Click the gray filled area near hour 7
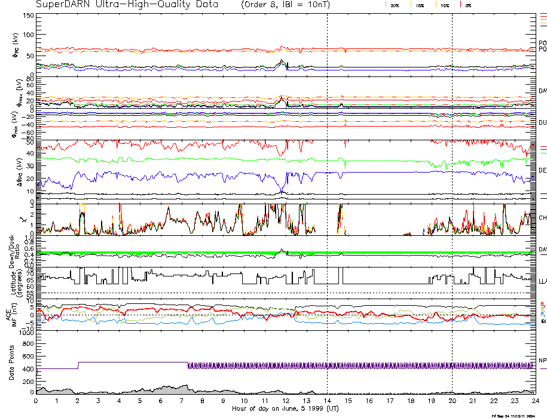 coord(179,389)
